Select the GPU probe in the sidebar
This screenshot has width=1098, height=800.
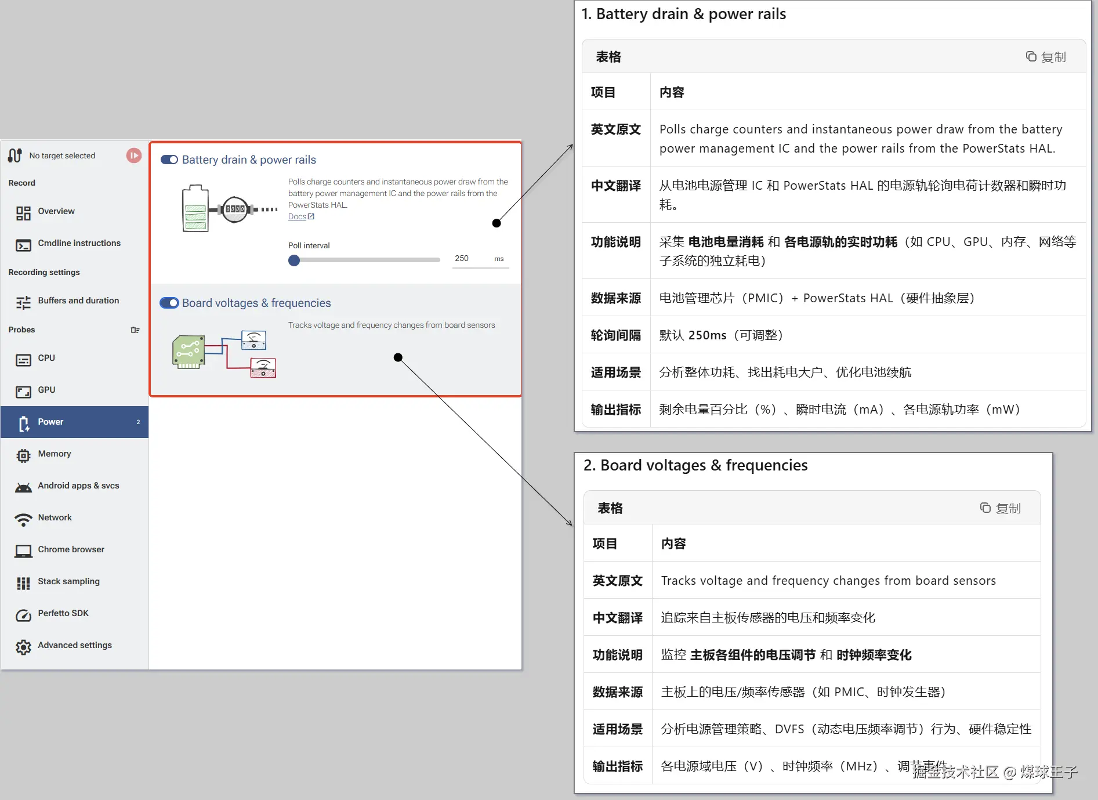46,389
